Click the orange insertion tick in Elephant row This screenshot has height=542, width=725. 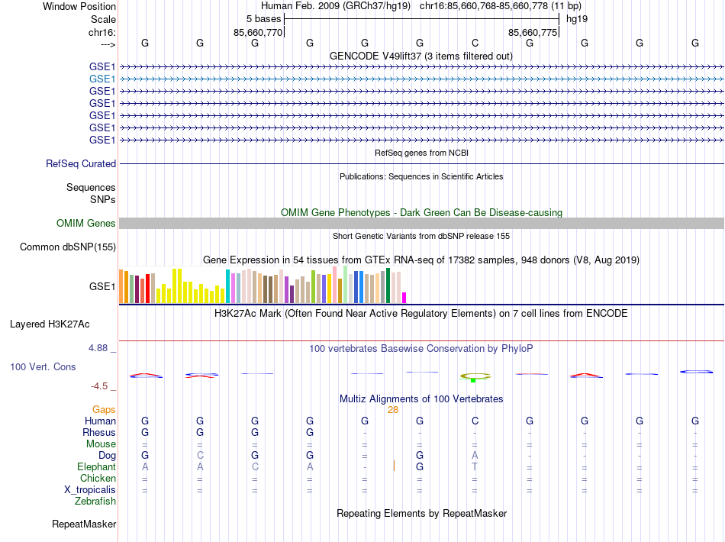tap(394, 466)
